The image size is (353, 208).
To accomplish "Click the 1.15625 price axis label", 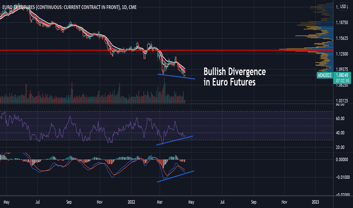I will pos(342,38).
